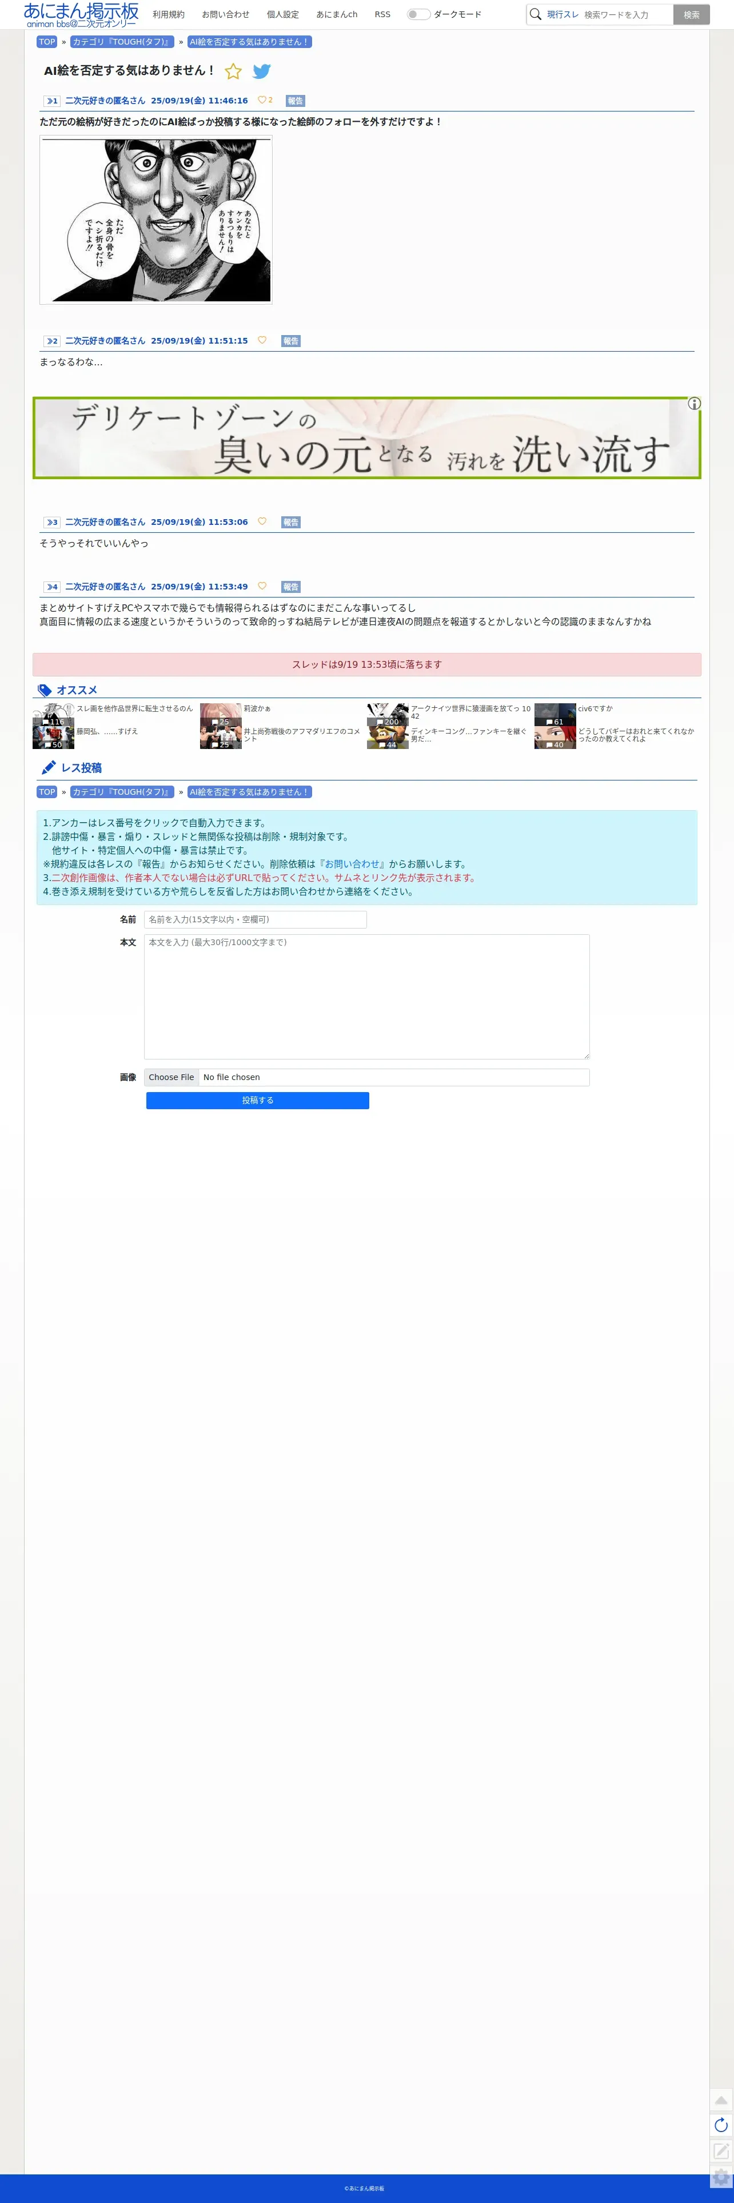The width and height of the screenshot is (734, 2203).
Task: Click 現行スレ search scope label
Action: click(x=562, y=14)
